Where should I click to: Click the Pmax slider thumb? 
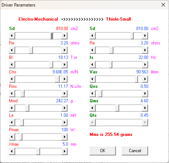click(x=21, y=137)
